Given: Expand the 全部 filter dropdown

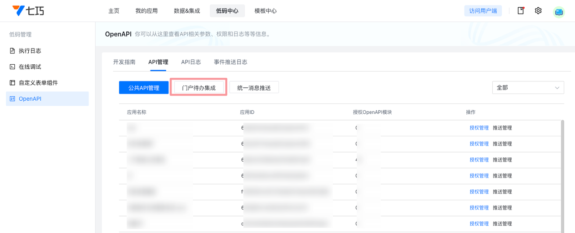Looking at the screenshot, I should (x=528, y=88).
